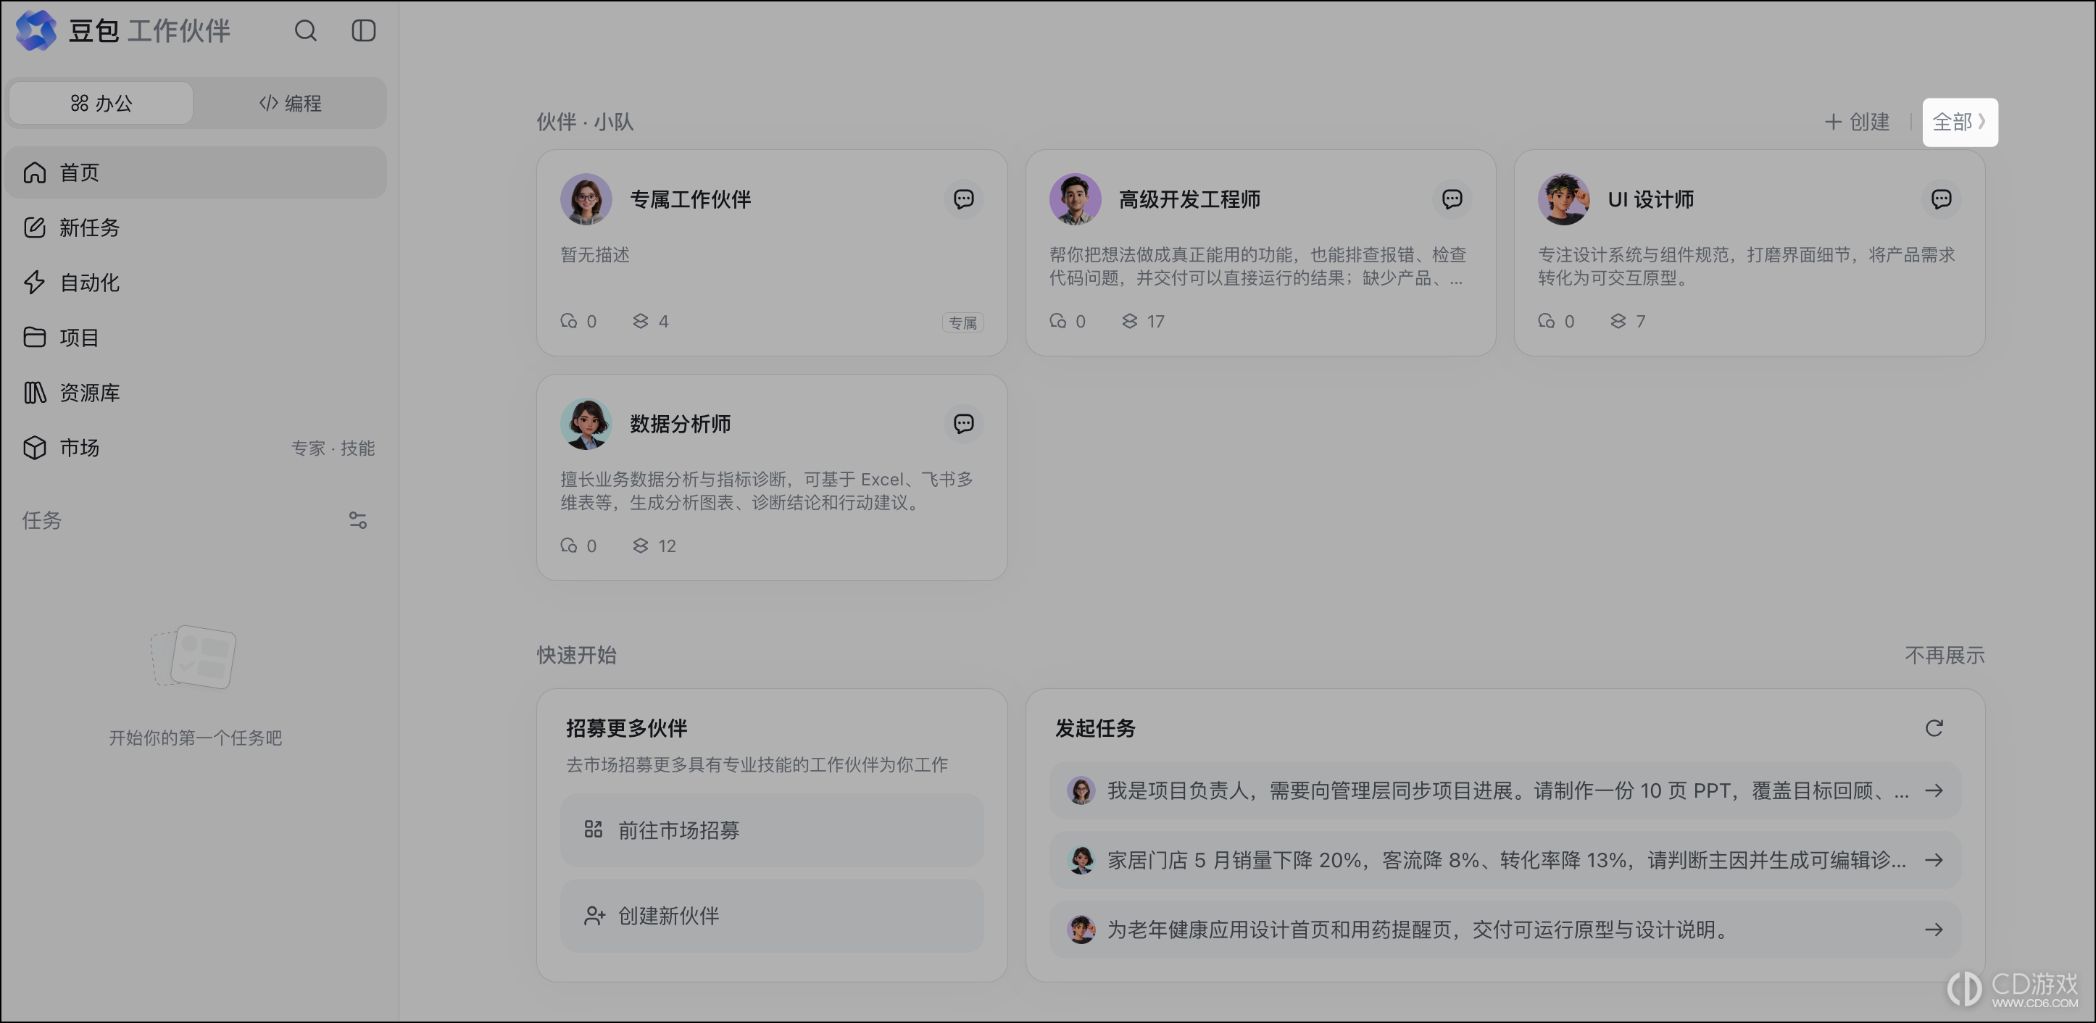The image size is (2096, 1023).
Task: Open task filter settings icon next to 任务
Action: click(x=358, y=520)
